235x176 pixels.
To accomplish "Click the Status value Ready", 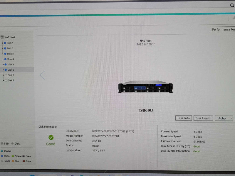I will (96, 146).
